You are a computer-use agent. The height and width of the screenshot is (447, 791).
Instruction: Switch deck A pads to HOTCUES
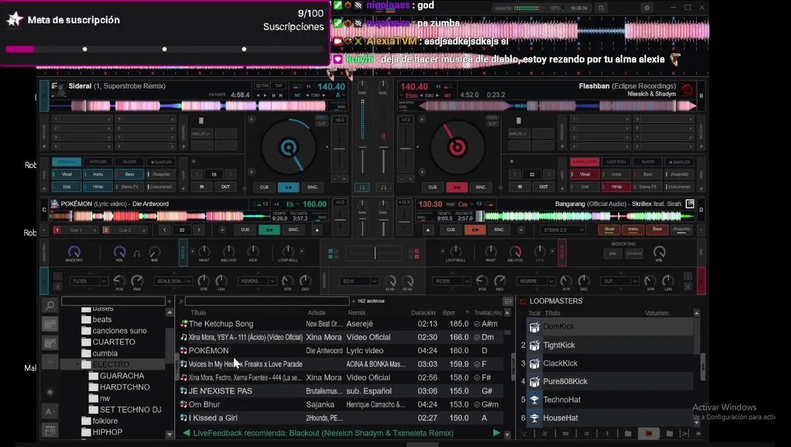click(x=98, y=162)
